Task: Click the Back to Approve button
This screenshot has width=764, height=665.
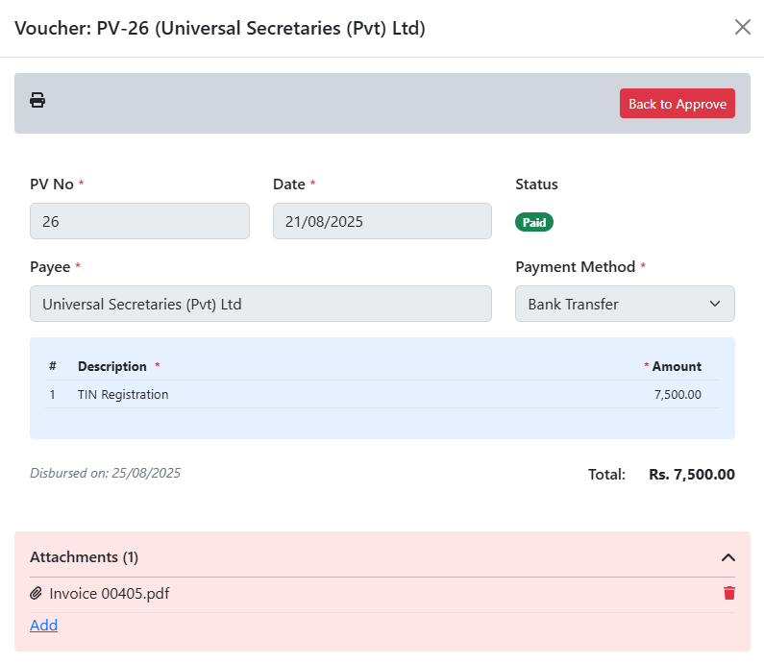Action: [678, 103]
